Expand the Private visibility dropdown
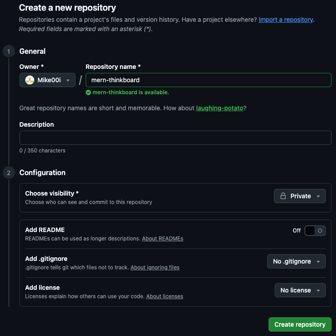Image resolution: width=336 pixels, height=336 pixels. 300,196
